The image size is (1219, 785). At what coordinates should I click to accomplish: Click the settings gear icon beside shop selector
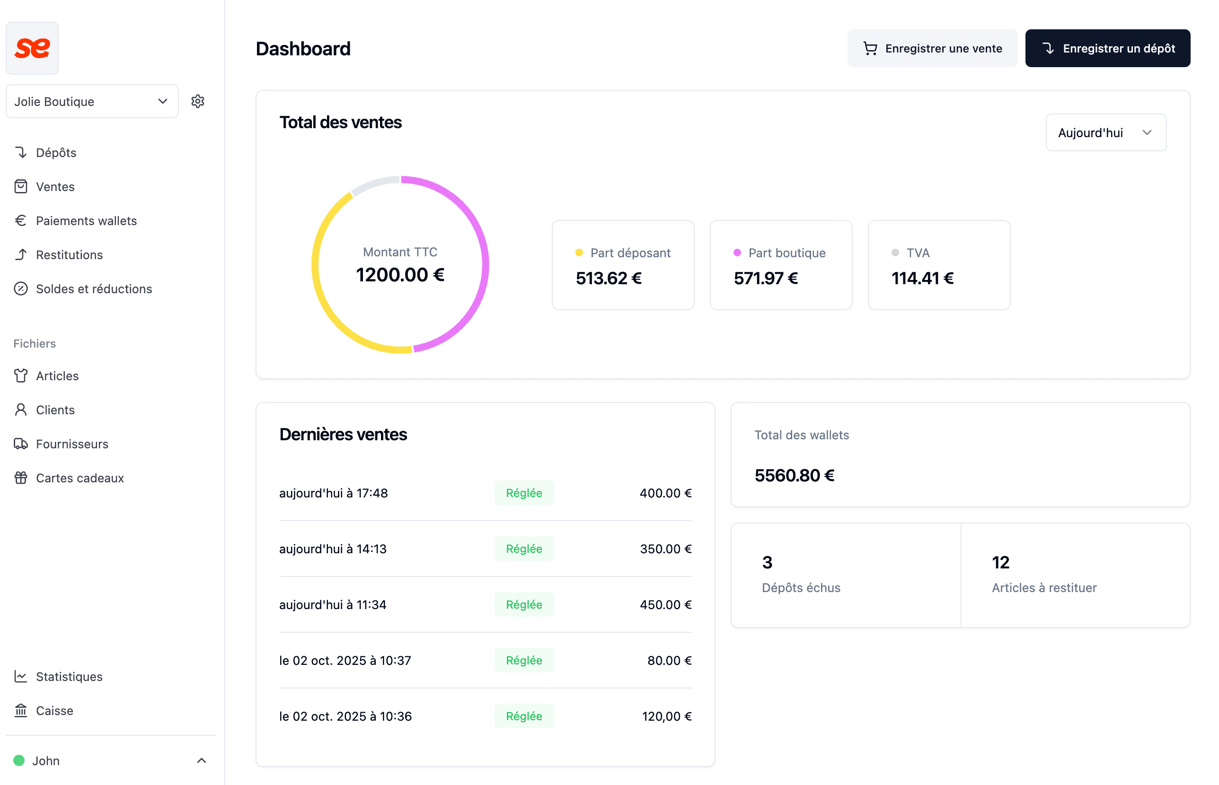[x=198, y=102]
